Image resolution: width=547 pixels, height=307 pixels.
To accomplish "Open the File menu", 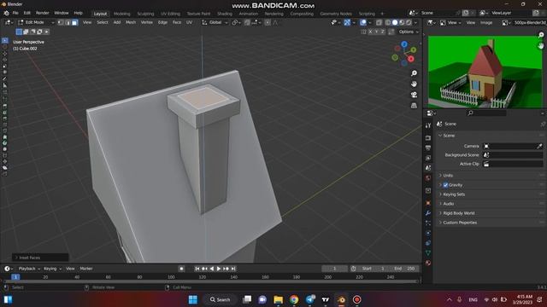I will tap(15, 13).
